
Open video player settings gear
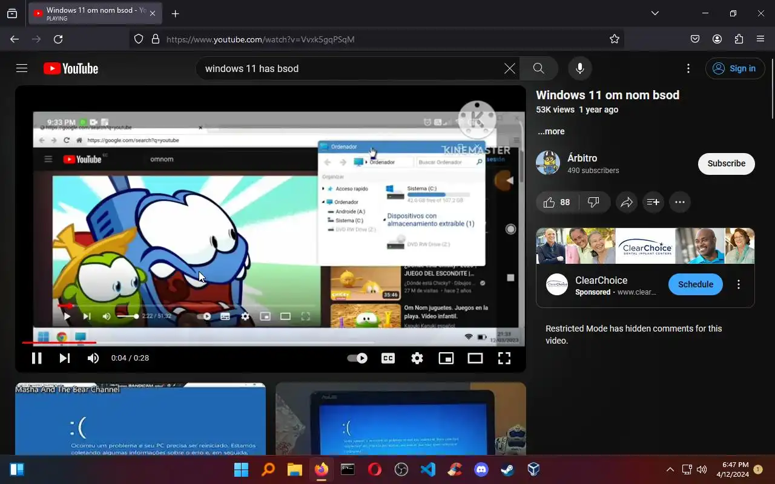click(x=417, y=358)
